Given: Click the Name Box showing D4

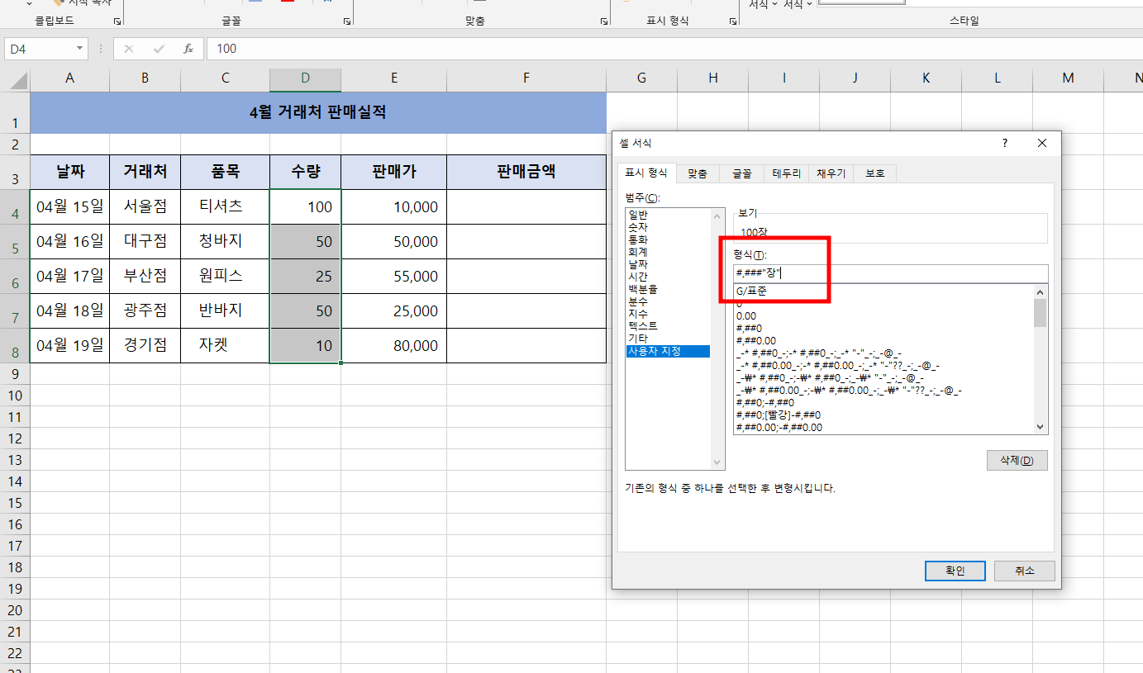Looking at the screenshot, I should (40, 49).
